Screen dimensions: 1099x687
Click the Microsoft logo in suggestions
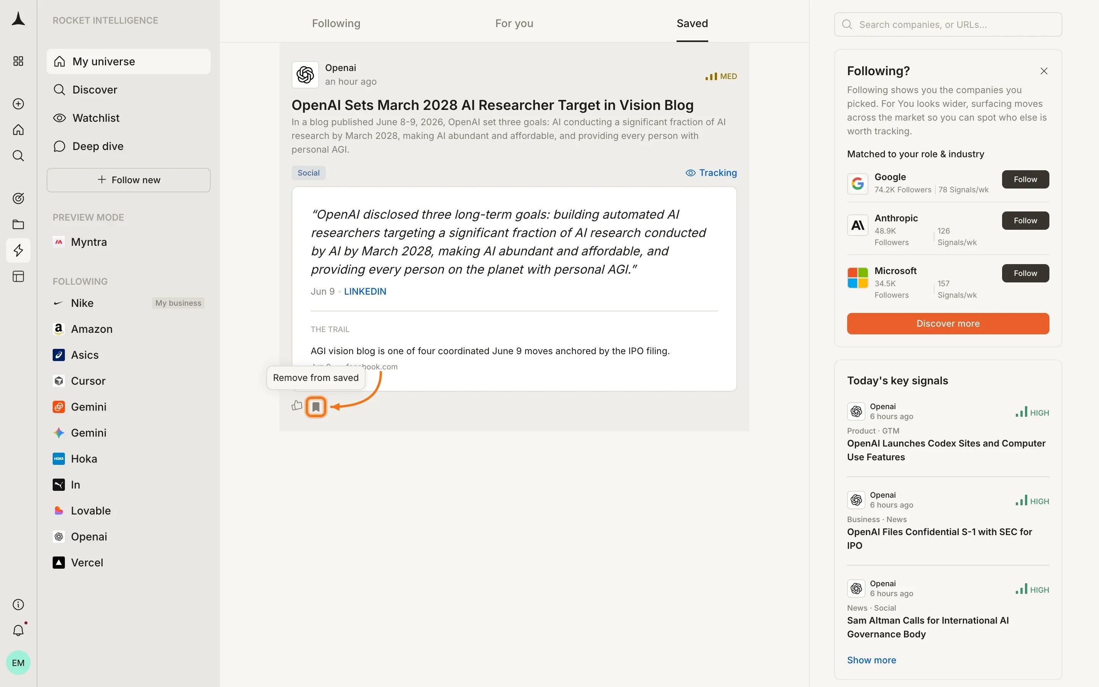857,277
